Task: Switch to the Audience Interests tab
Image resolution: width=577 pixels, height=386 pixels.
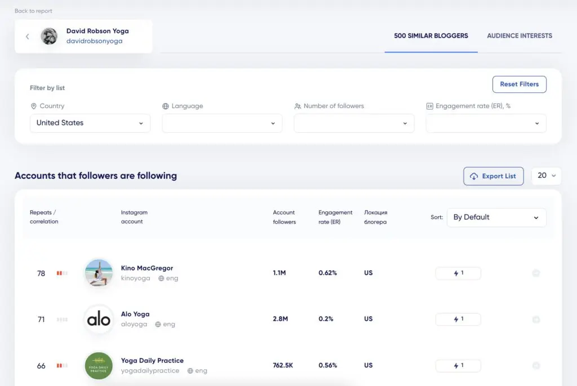Action: pyautogui.click(x=520, y=35)
